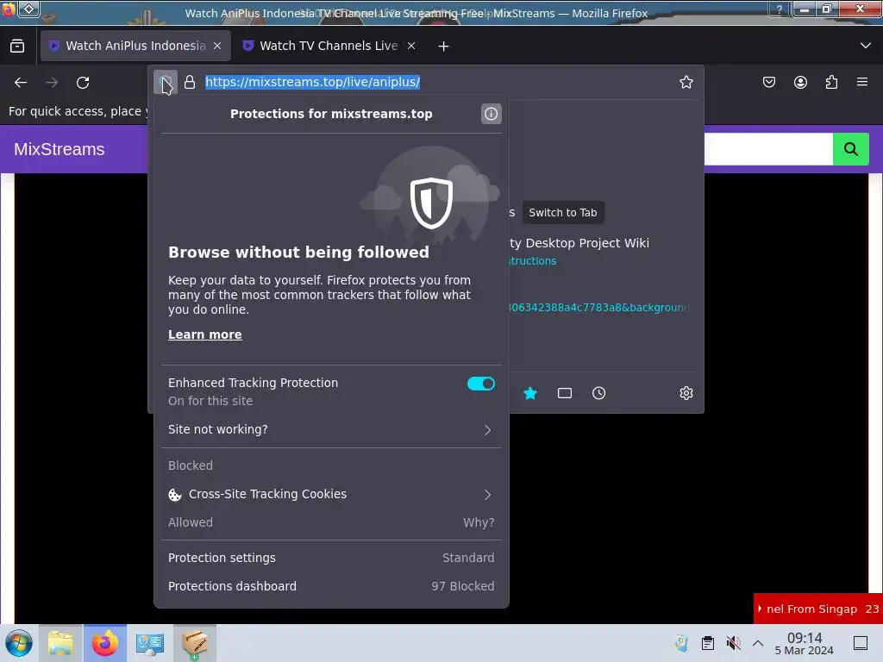
Task: Open Protections dashboard 97 Blocked
Action: [x=331, y=586]
